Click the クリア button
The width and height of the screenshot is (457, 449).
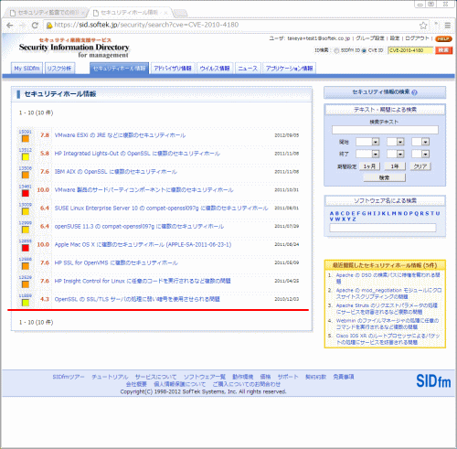(420, 166)
